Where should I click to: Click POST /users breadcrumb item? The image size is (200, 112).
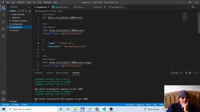point(57,11)
